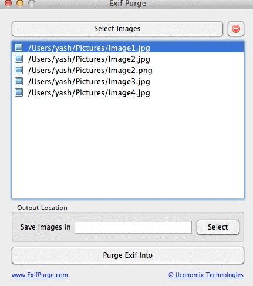Open the Uconomix Technologies copyright link
The image size is (253, 286).
[206, 275]
